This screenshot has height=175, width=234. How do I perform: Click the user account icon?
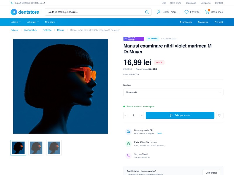[159, 12]
